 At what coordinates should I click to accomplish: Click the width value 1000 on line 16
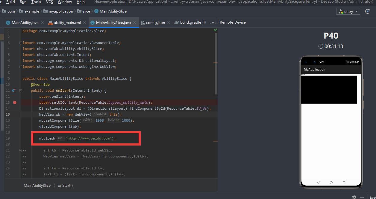pyautogui.click(x=100, y=120)
